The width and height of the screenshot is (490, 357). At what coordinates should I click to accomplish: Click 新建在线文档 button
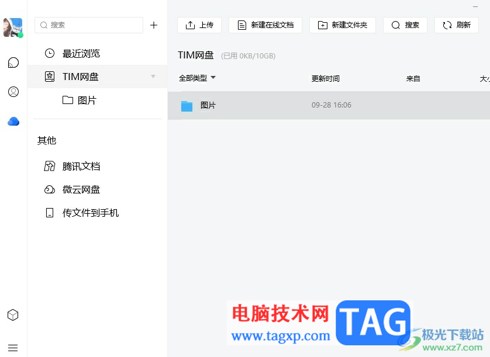(x=265, y=25)
